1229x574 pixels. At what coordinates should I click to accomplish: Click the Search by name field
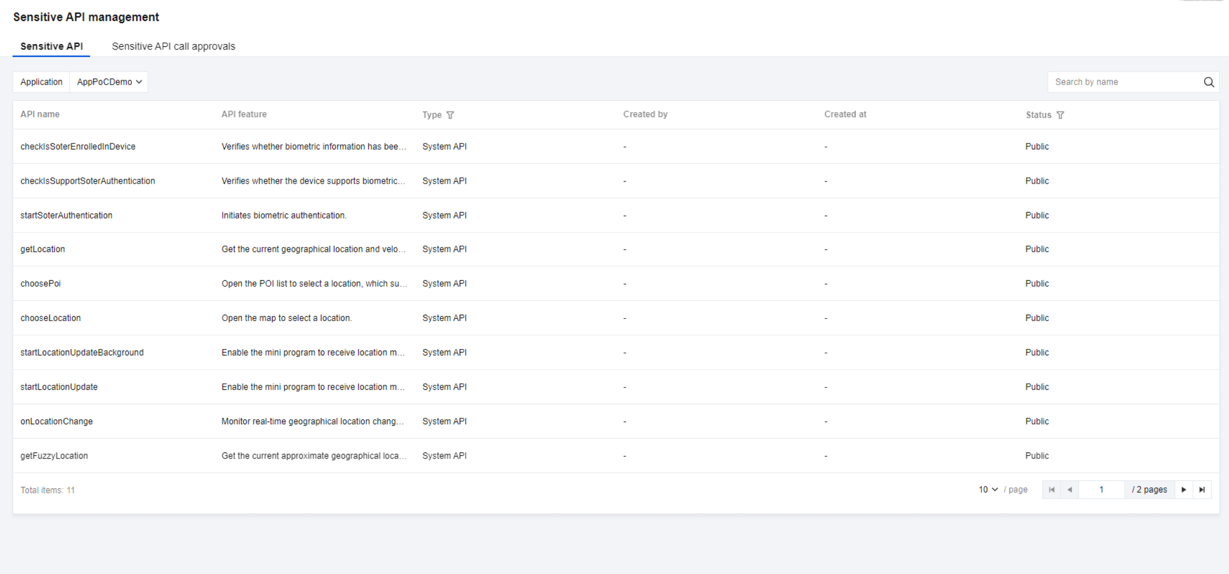pyautogui.click(x=1123, y=82)
